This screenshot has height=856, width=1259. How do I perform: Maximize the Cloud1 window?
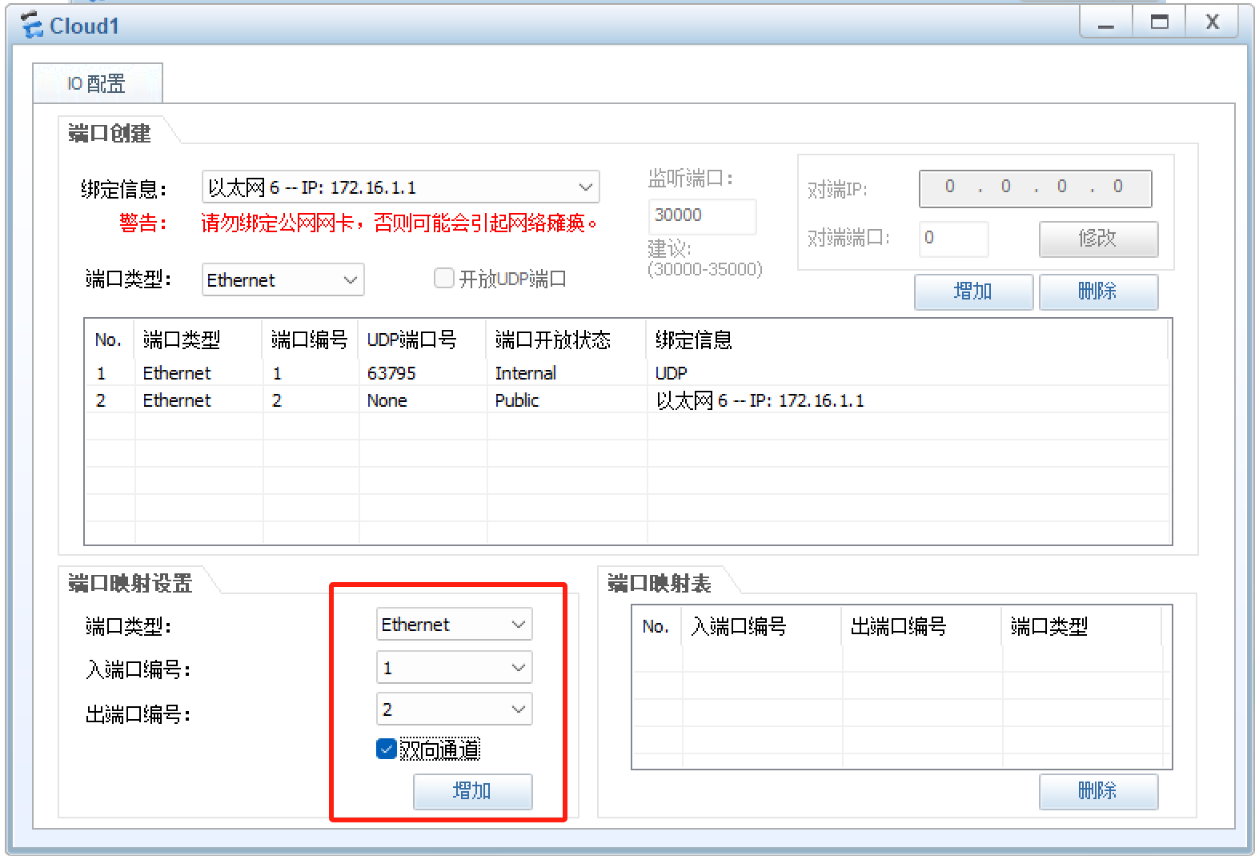click(x=1159, y=22)
